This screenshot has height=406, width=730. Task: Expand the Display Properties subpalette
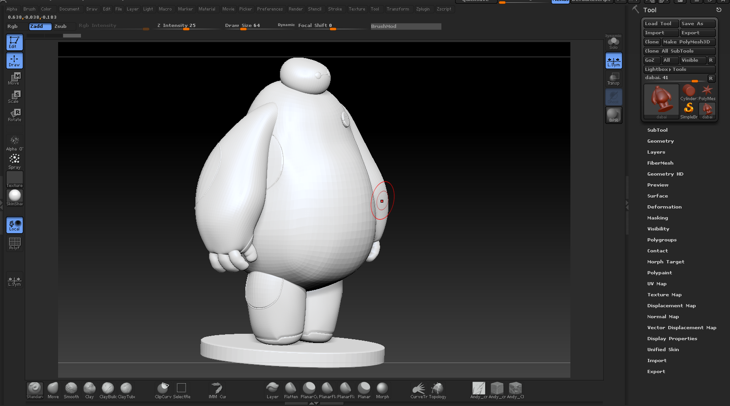point(672,339)
